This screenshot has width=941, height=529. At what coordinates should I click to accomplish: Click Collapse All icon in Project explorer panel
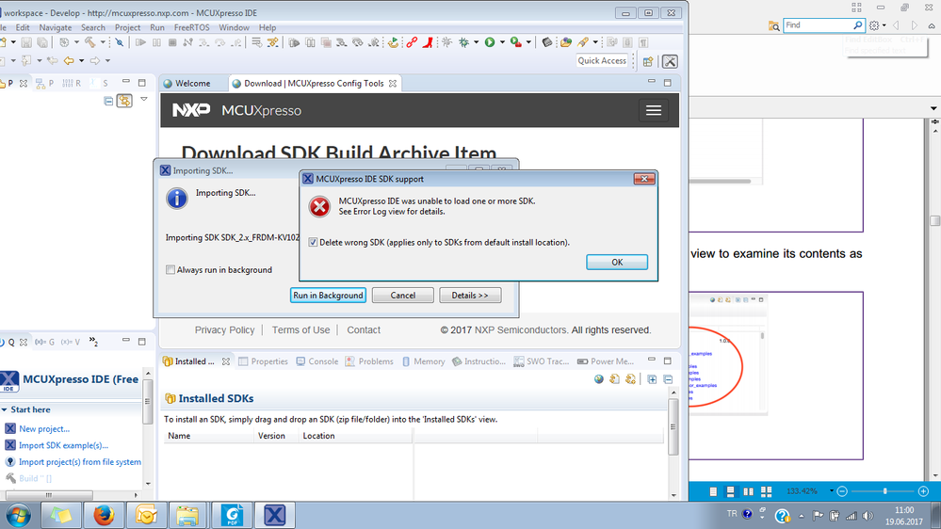[108, 101]
